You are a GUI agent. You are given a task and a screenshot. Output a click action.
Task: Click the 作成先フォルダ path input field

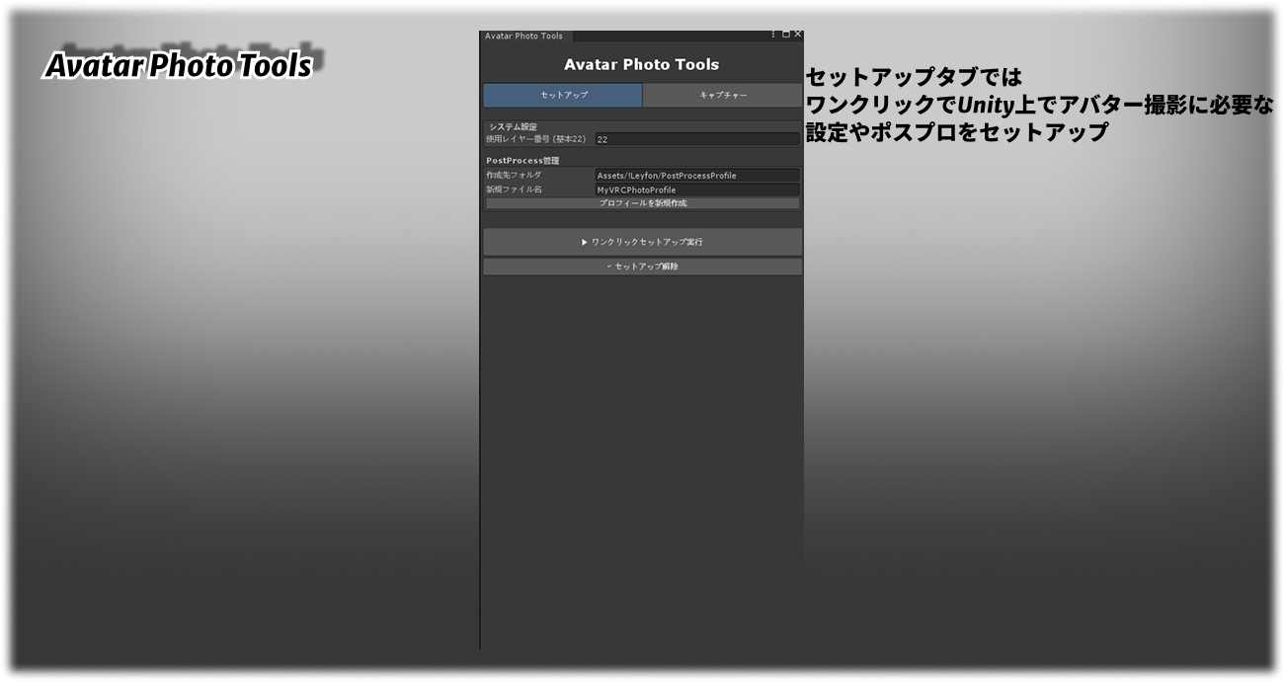(697, 175)
